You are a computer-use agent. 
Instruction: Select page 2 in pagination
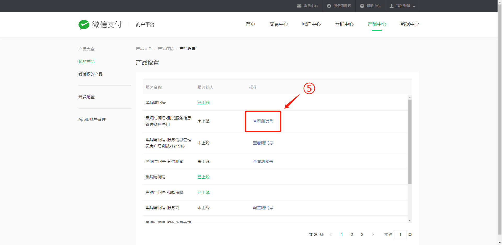click(x=352, y=235)
